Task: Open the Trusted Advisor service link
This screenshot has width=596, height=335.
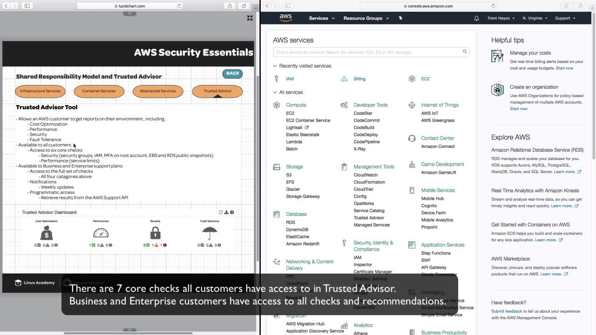Action: [x=369, y=218]
